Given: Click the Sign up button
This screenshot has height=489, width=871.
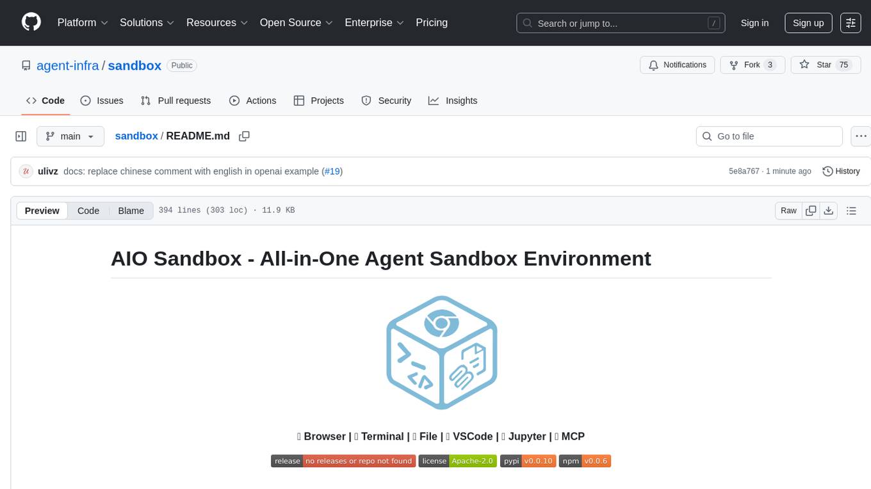Looking at the screenshot, I should point(808,22).
